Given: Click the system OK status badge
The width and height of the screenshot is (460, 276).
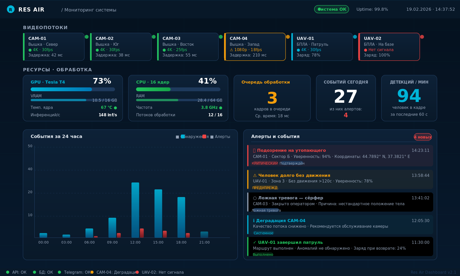Looking at the screenshot, I should coord(331,9).
